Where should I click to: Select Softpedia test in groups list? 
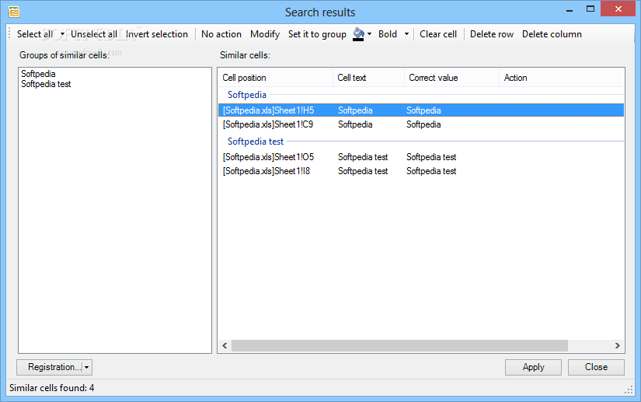(x=46, y=84)
